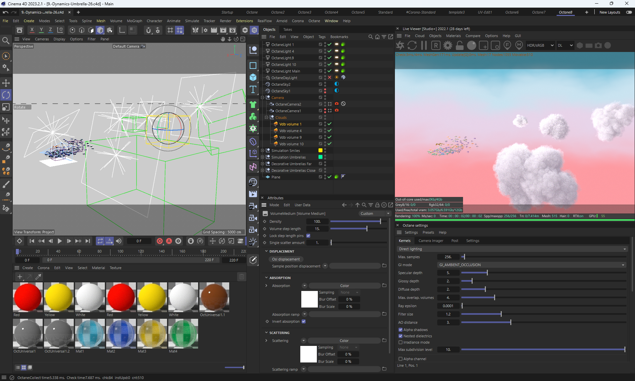The image size is (635, 381).
Task: Switch to the Camera Imager tab
Action: [431, 241]
